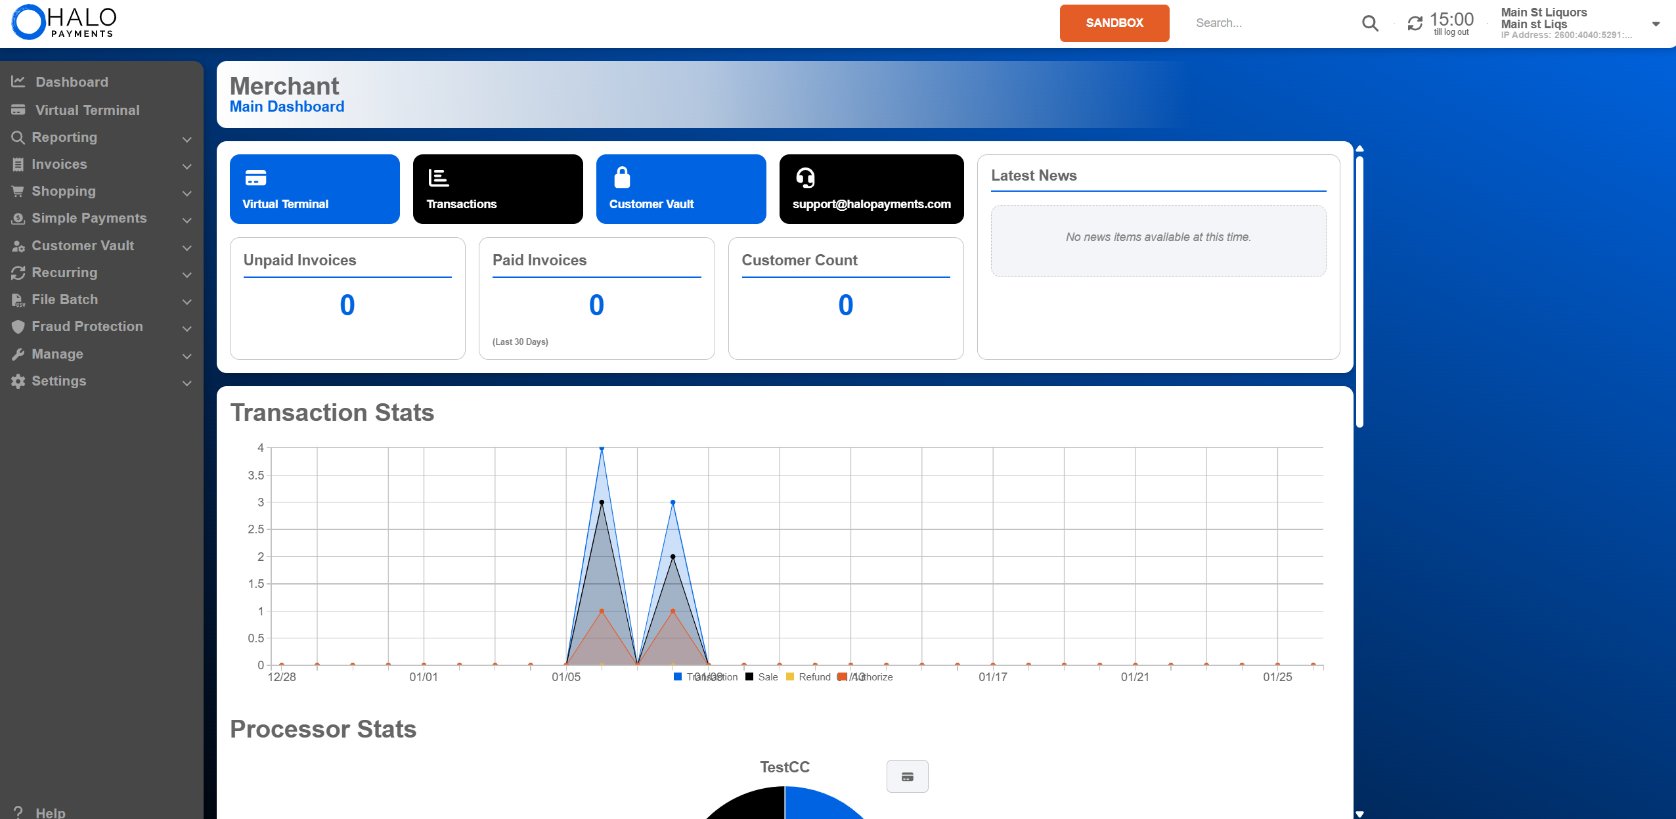The width and height of the screenshot is (1676, 819).
Task: Click the session refresh icon beside the timer
Action: pos(1414,23)
